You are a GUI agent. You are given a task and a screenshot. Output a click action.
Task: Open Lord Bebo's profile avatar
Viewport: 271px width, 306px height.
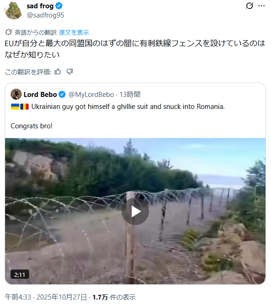(x=16, y=94)
